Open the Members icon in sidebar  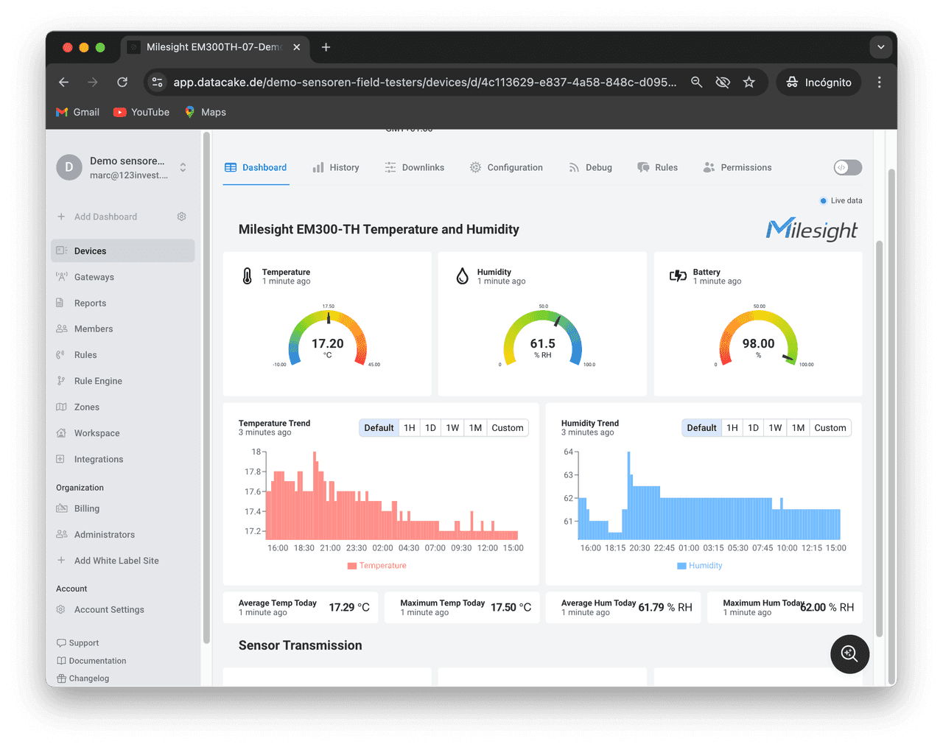click(62, 329)
